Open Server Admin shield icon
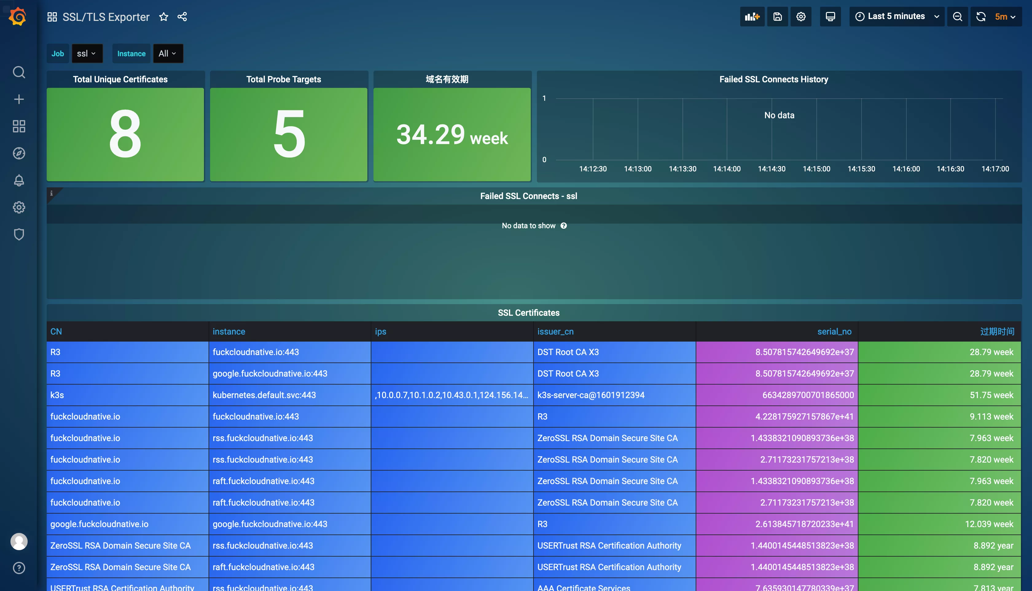 19,234
